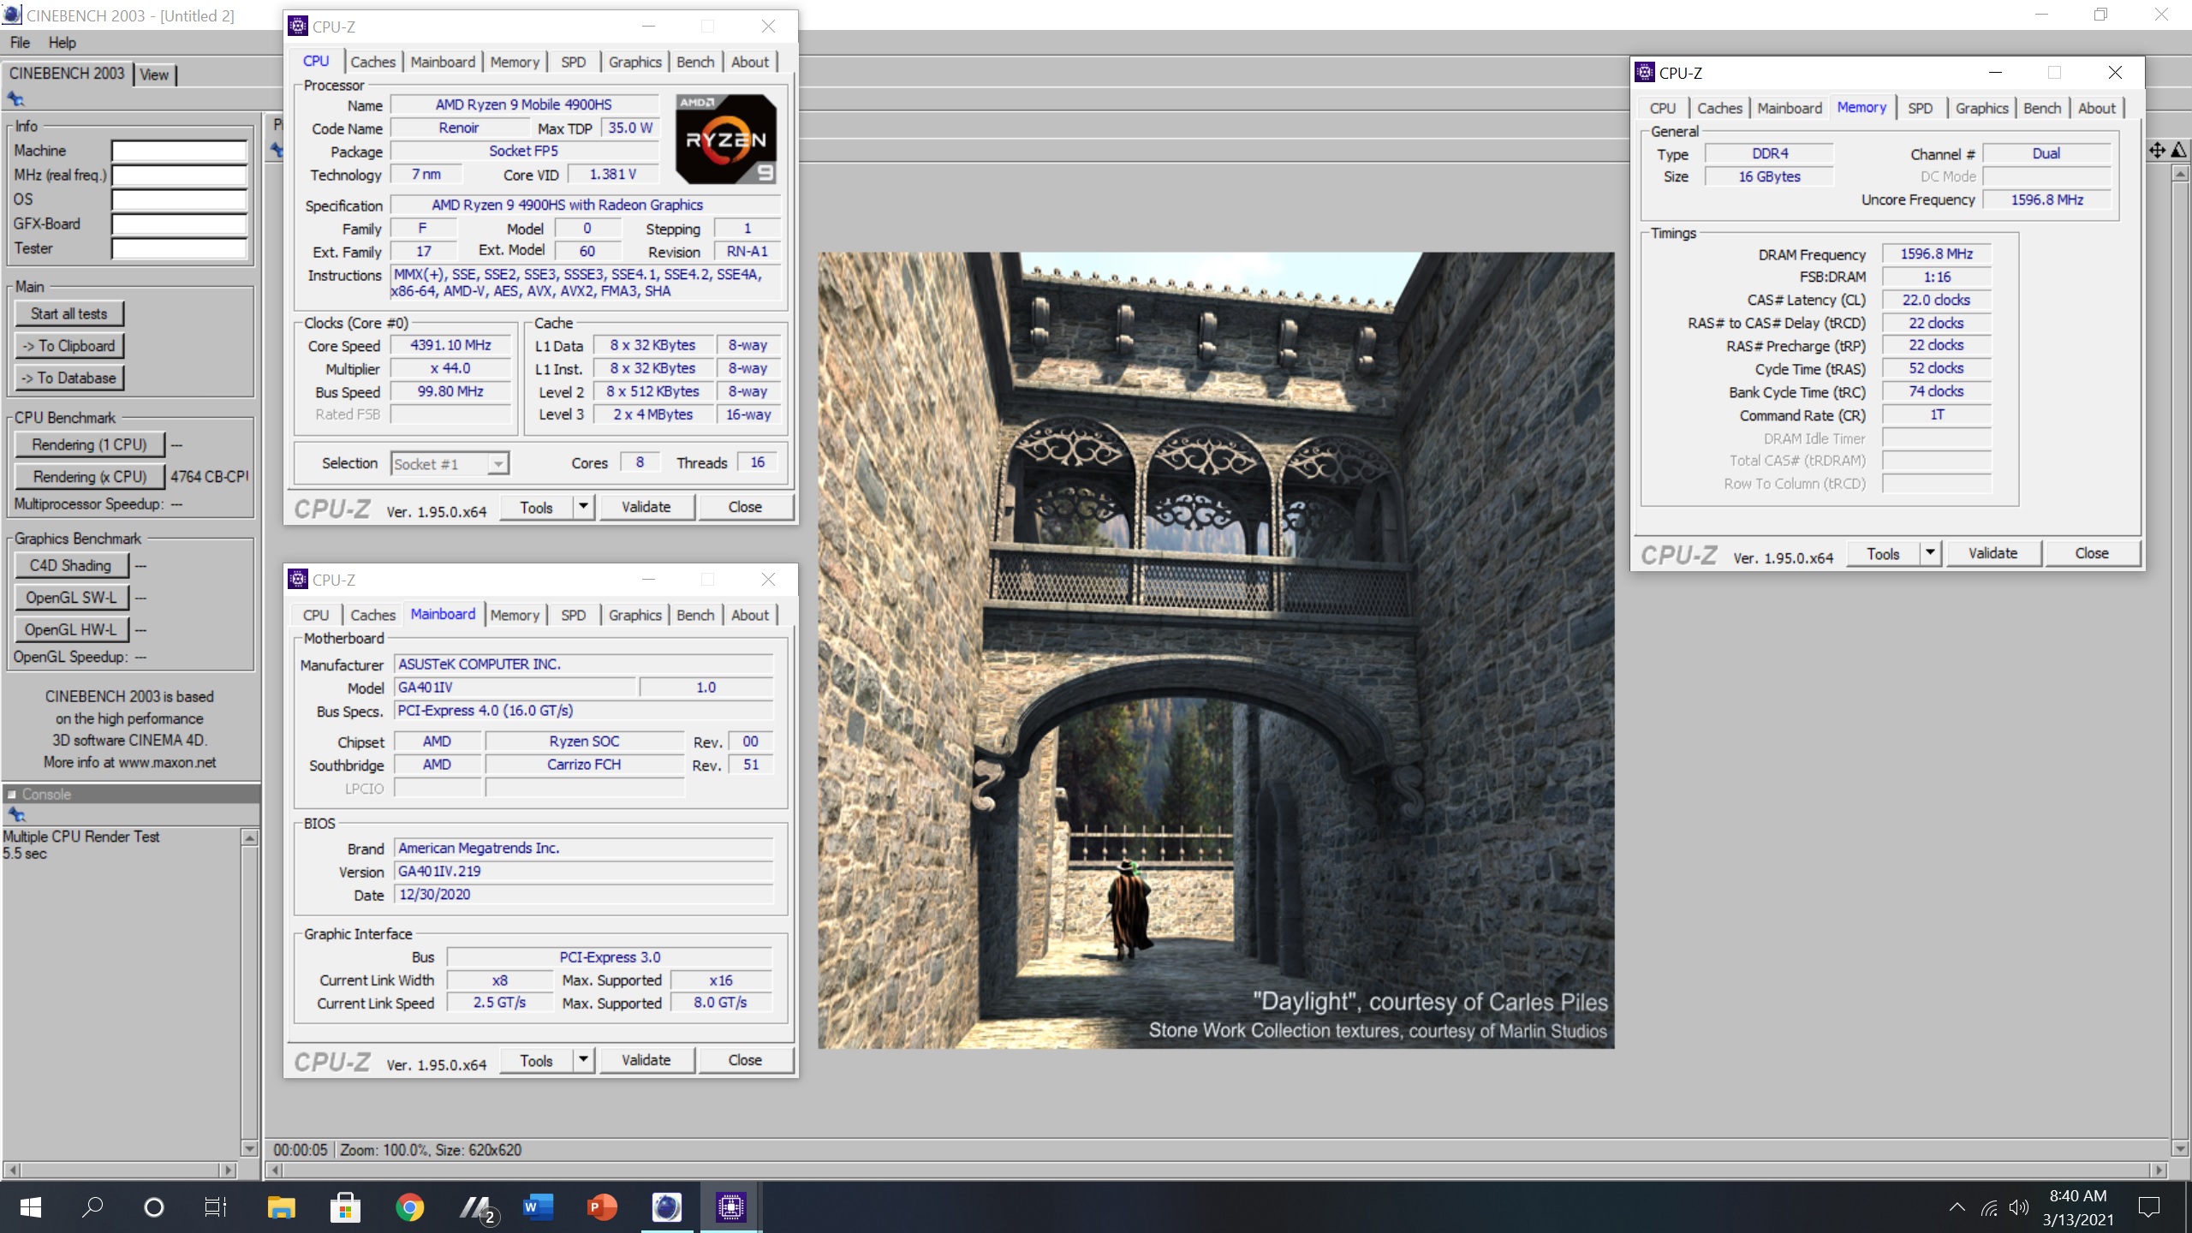This screenshot has width=2192, height=1233.
Task: Click the Tools button in top CPU-Z window
Action: (x=536, y=507)
